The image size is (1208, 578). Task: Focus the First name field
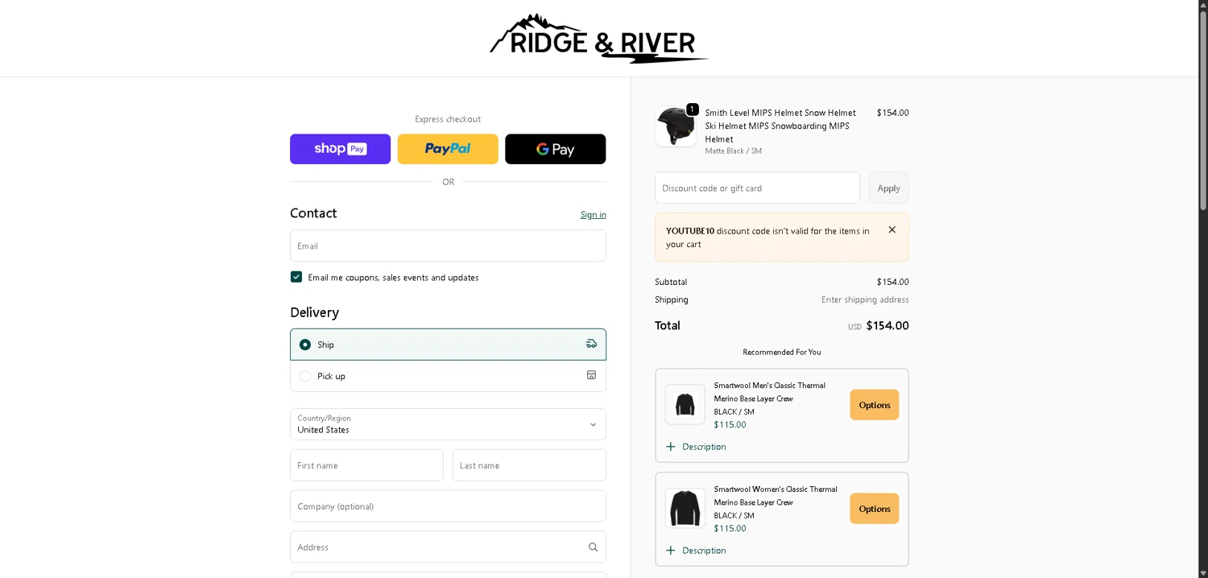pos(366,465)
